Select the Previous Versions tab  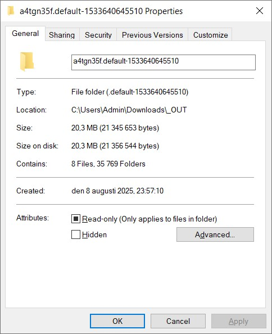tap(152, 35)
